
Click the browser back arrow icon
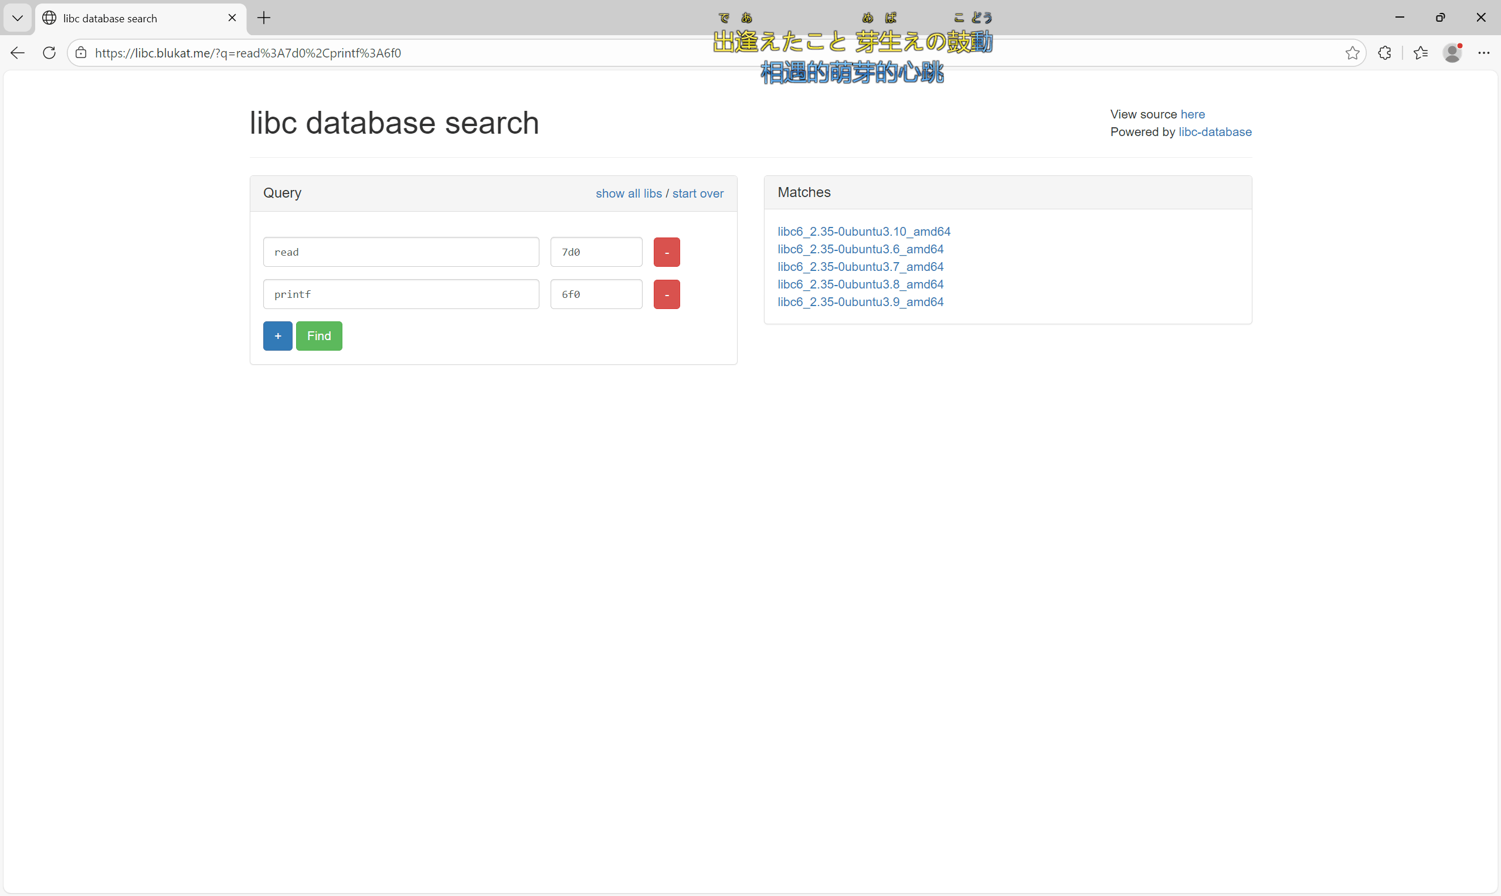[x=18, y=53]
